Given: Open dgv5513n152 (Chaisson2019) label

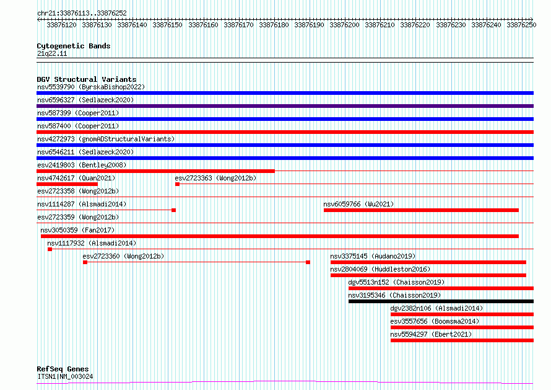Looking at the screenshot, I should point(396,282).
